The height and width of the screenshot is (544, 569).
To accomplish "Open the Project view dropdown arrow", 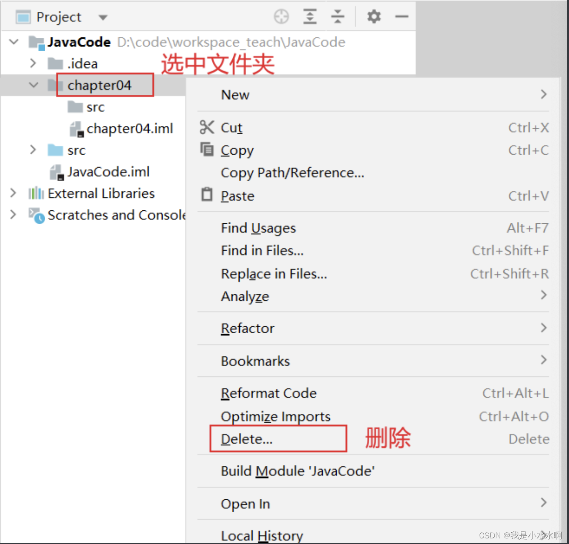I will point(103,18).
